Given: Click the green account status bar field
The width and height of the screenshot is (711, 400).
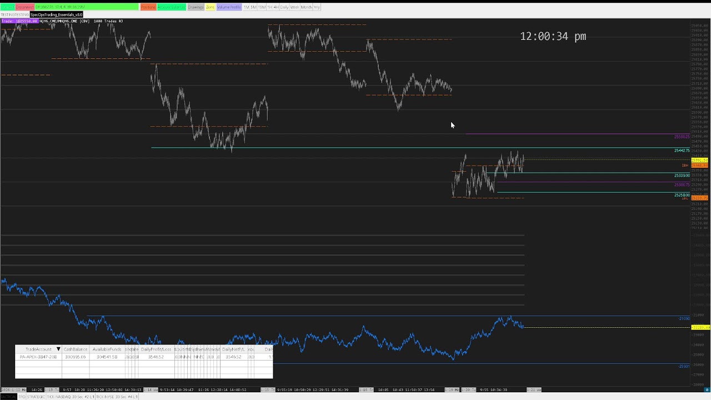Looking at the screenshot, I should [87, 7].
